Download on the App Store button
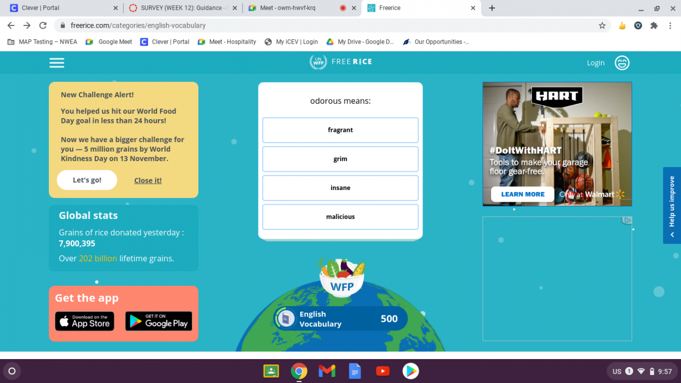This screenshot has height=383, width=681. [85, 321]
